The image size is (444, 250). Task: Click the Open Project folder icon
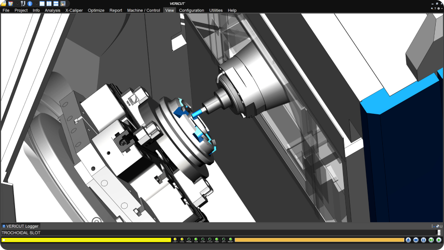point(3,3)
